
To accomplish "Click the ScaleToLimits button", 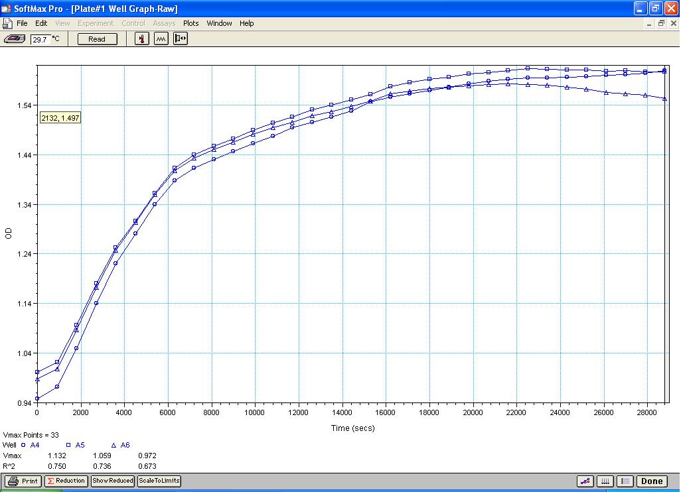I will coord(159,481).
